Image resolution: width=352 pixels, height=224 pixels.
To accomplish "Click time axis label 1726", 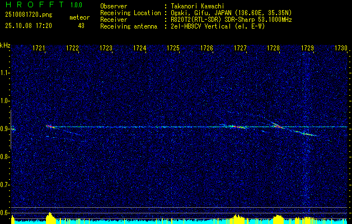I will [x=206, y=48].
